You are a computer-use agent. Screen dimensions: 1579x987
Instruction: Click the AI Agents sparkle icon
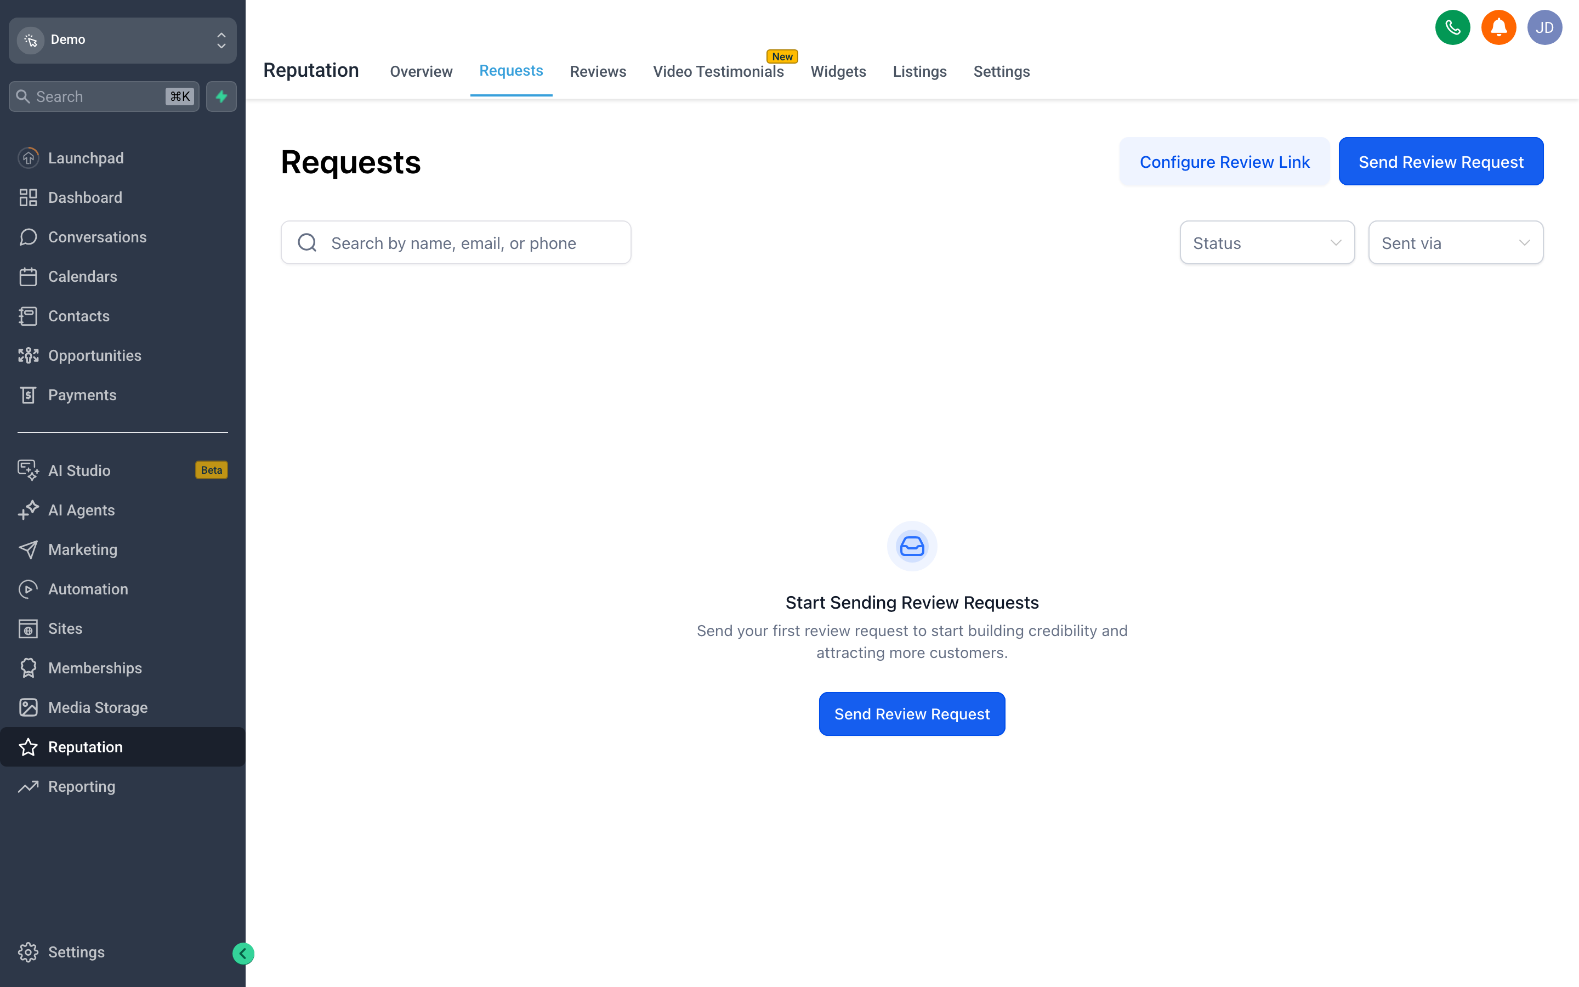pos(28,510)
